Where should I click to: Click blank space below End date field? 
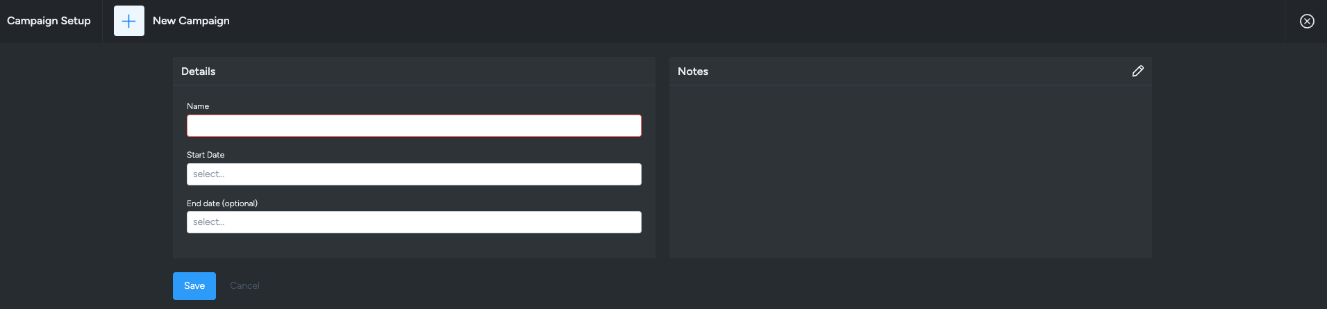tap(414, 246)
